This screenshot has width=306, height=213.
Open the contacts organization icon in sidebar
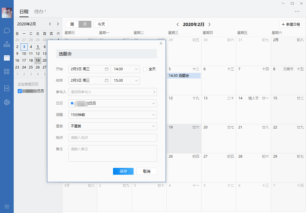click(7, 44)
